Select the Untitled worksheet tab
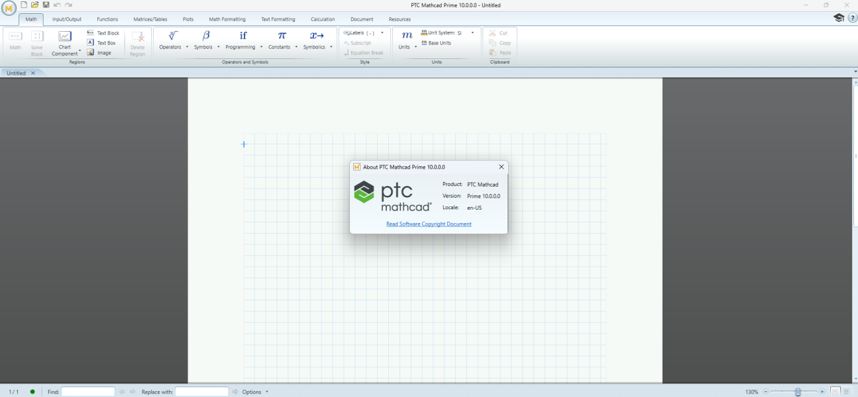The image size is (858, 397). 16,73
